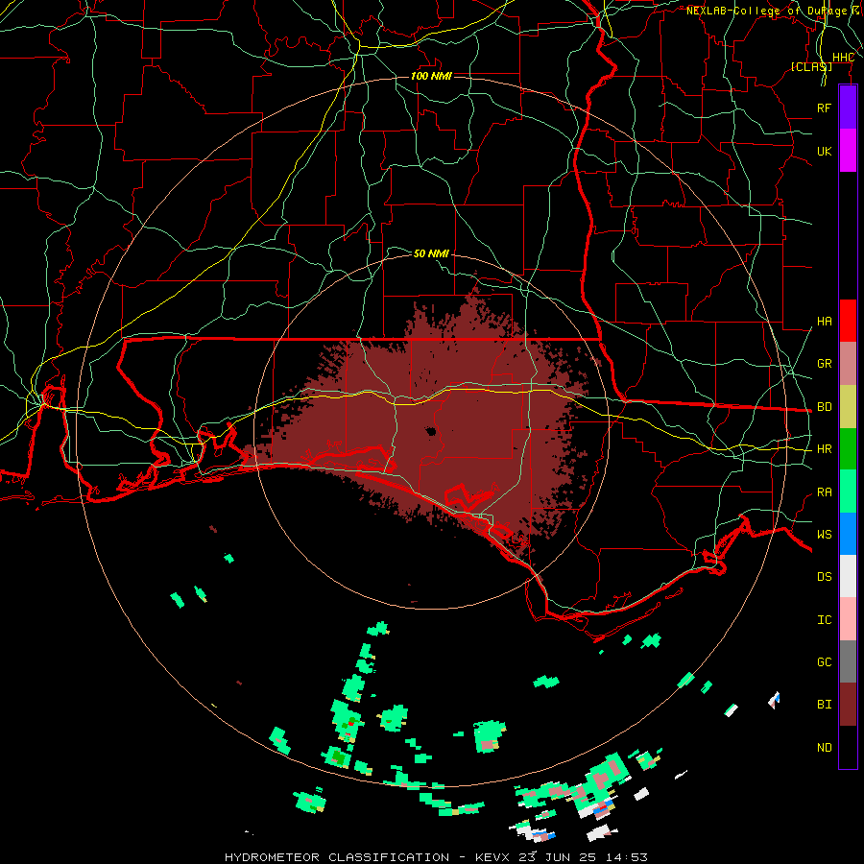Select the red HA legend swatch
Image resolution: width=864 pixels, height=864 pixels.
click(x=848, y=321)
